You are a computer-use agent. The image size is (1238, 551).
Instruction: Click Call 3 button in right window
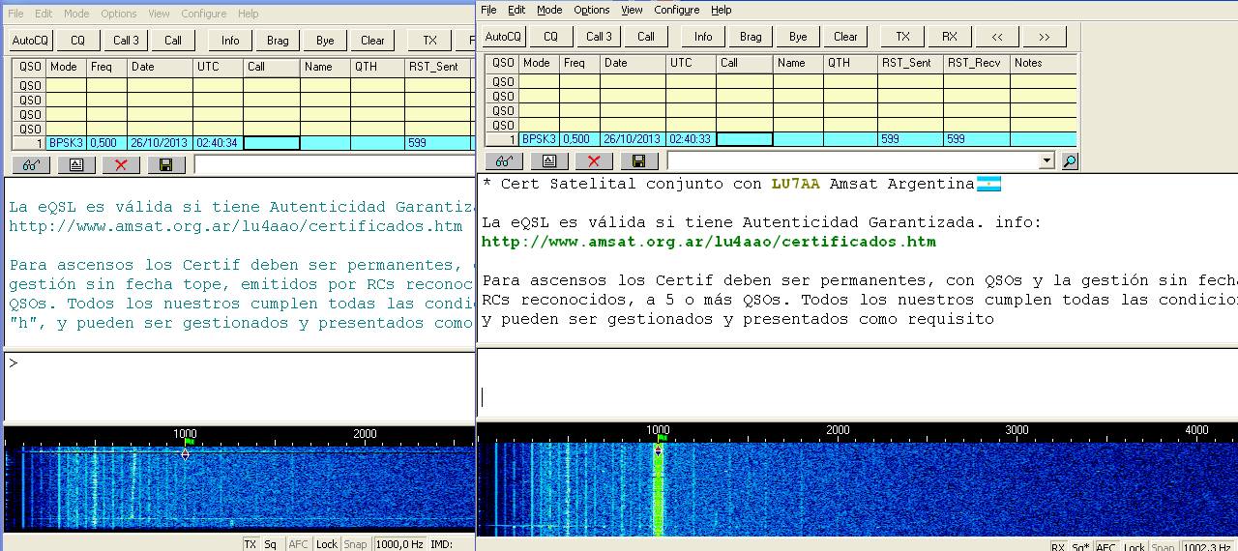tap(599, 37)
